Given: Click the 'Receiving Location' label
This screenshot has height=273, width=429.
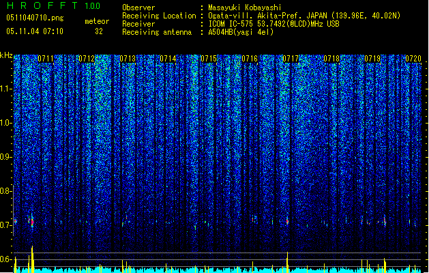Looking at the screenshot, I should 159,16.
